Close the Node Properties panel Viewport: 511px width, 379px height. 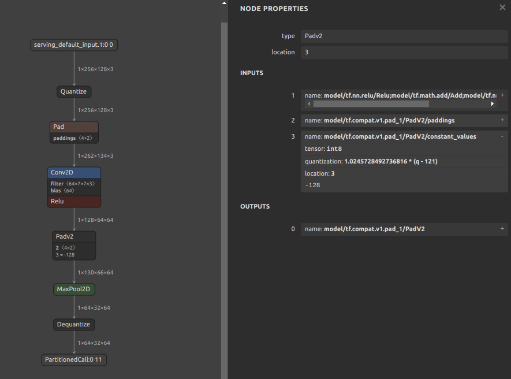pos(502,8)
